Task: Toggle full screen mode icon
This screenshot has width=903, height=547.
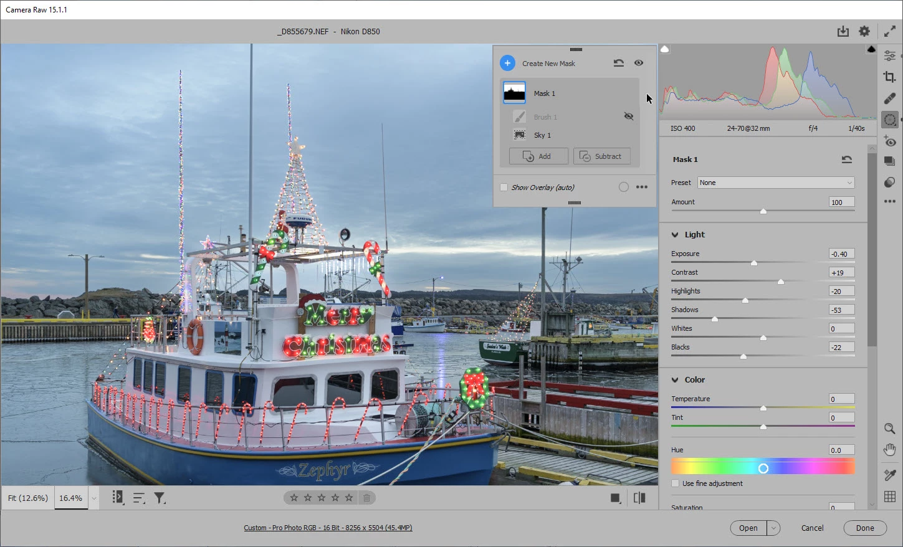Action: click(889, 31)
